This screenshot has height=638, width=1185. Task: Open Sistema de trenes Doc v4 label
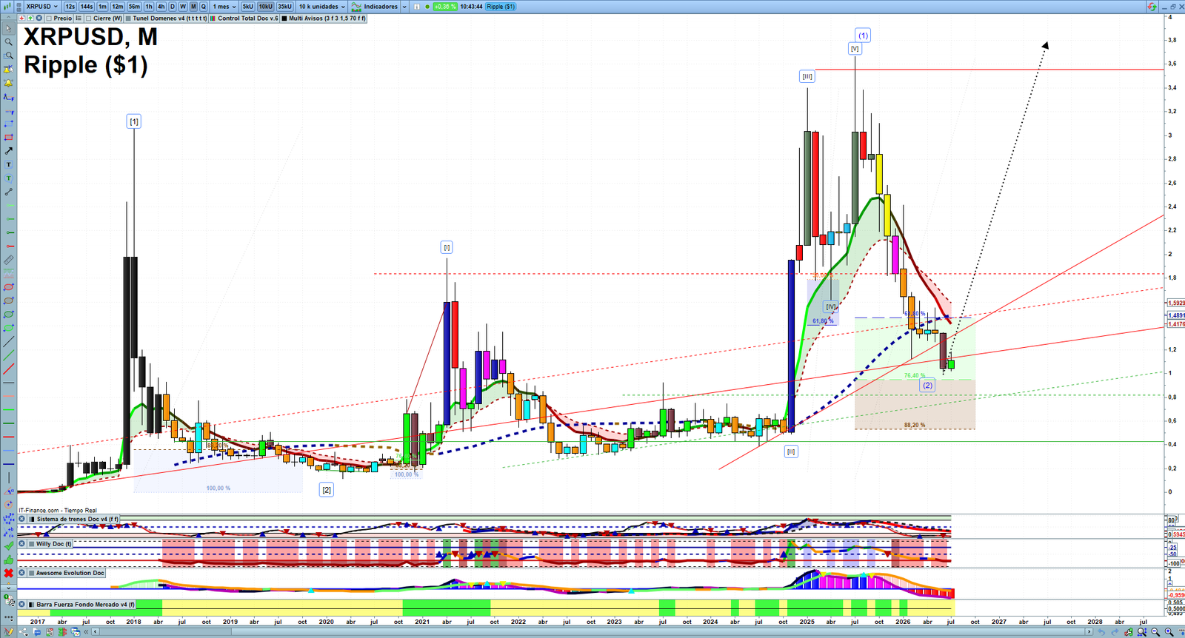pos(77,519)
